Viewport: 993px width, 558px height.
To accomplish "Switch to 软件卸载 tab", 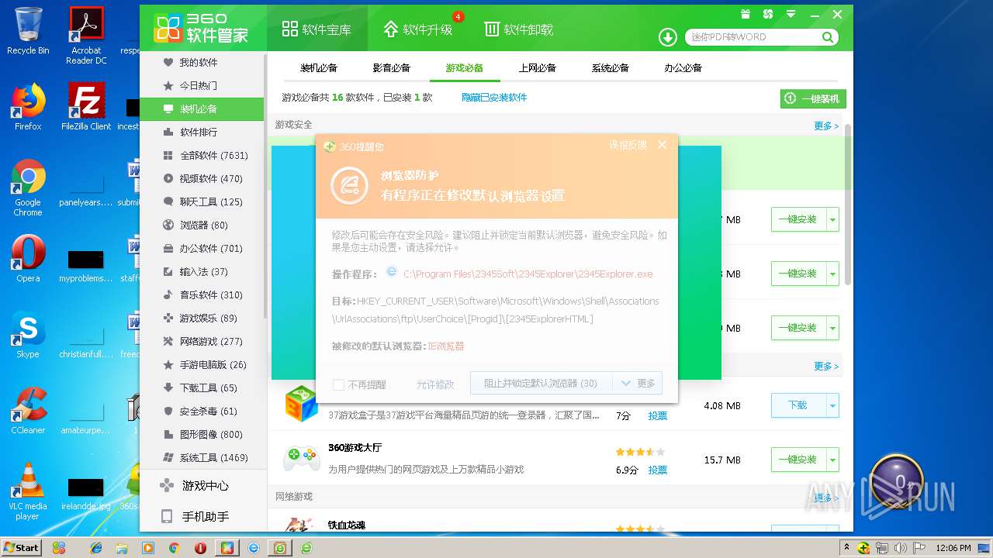I will [x=518, y=29].
